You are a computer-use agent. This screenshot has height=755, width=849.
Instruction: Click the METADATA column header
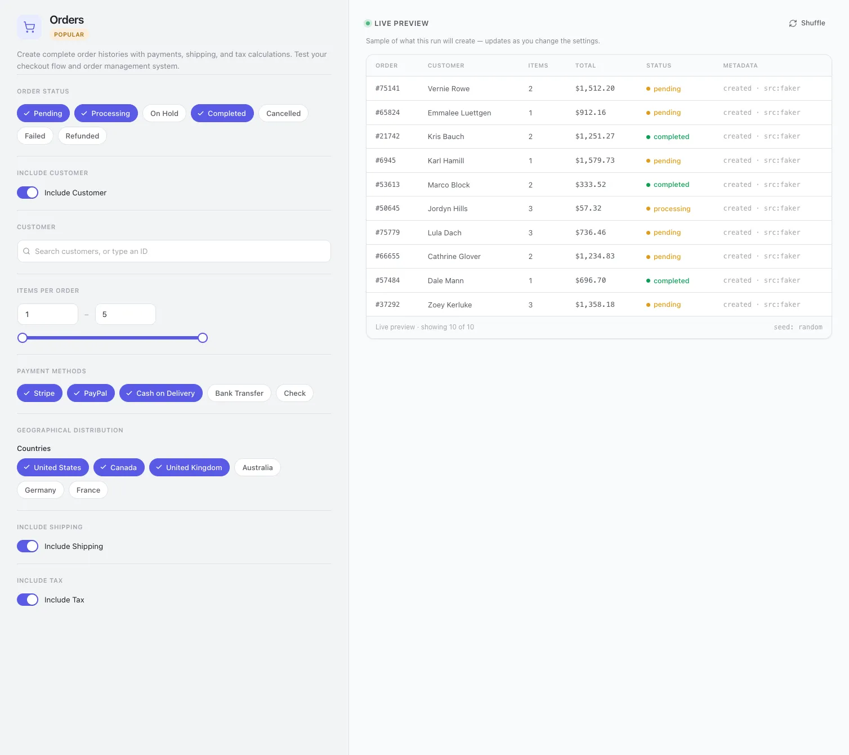tap(740, 65)
